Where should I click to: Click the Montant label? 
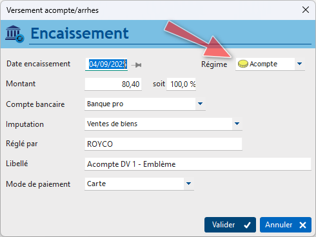point(21,84)
